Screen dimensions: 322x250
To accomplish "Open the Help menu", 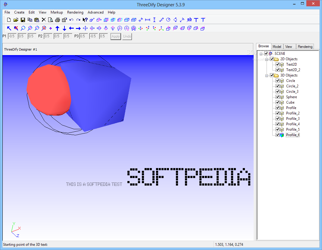I will click(x=111, y=12).
